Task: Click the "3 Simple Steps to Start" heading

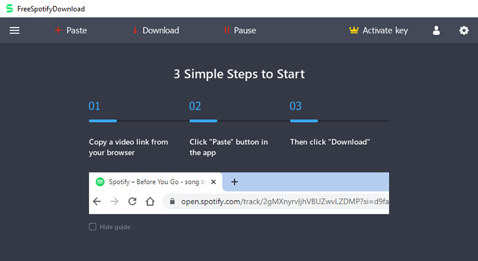Action: 239,74
